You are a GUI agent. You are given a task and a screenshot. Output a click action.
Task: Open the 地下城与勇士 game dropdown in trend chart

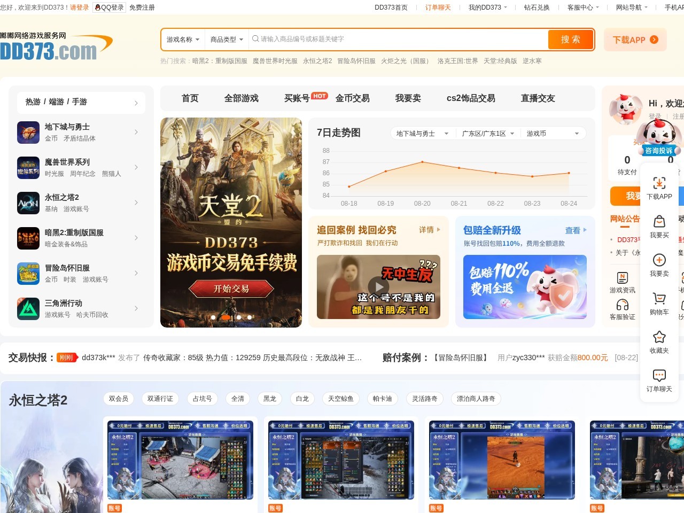(422, 134)
